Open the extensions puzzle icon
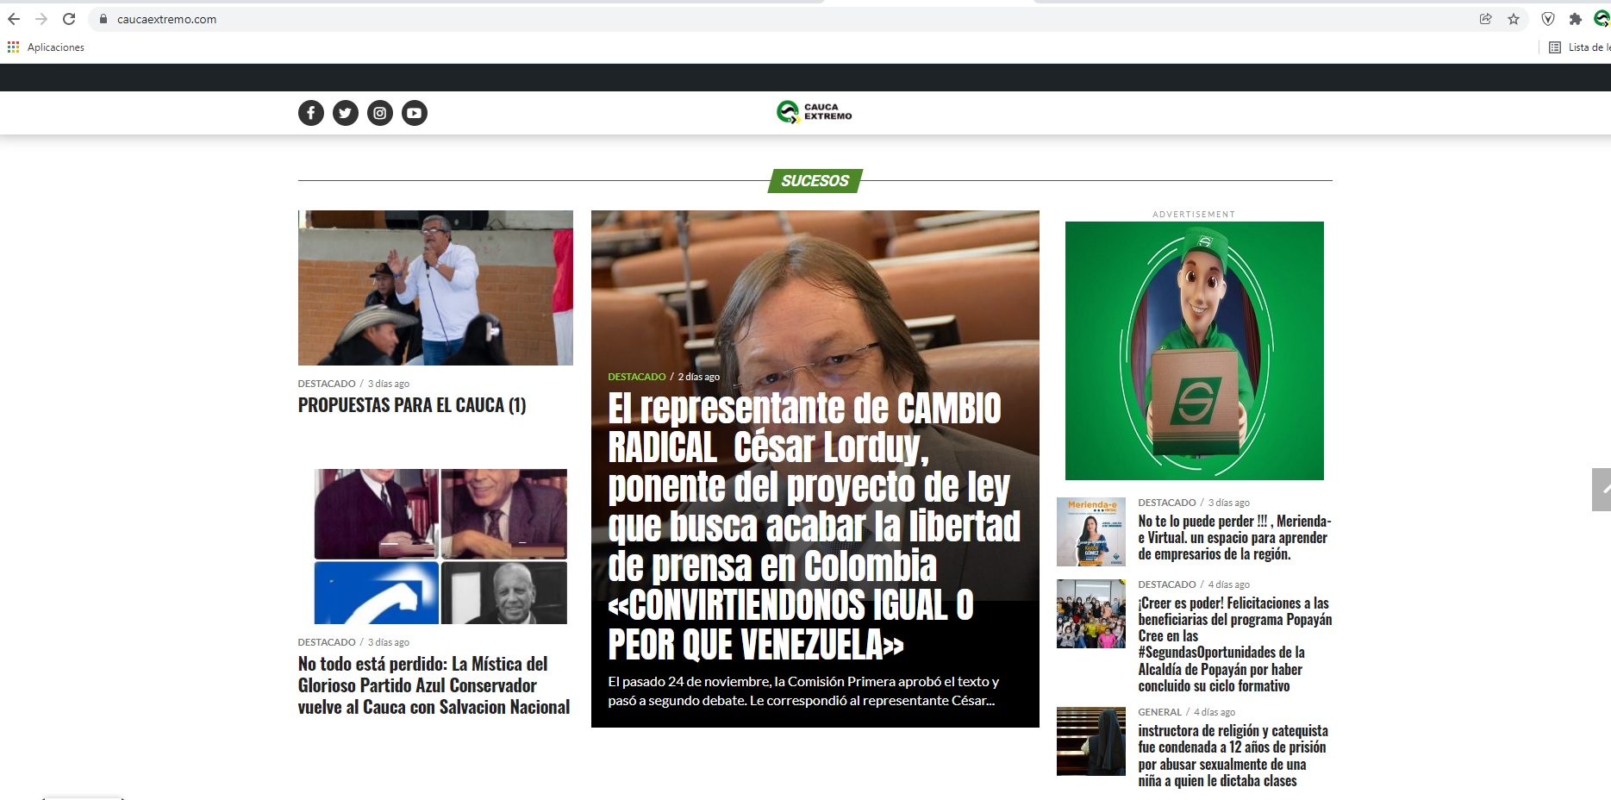Image resolution: width=1611 pixels, height=800 pixels. [x=1574, y=18]
